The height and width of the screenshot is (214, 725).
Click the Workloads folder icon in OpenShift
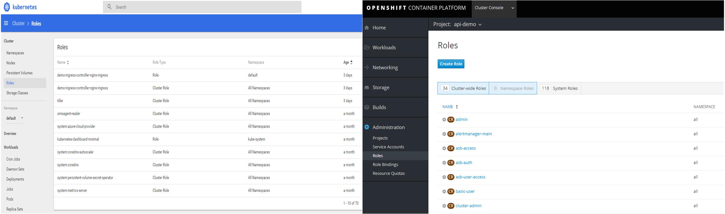coord(367,47)
